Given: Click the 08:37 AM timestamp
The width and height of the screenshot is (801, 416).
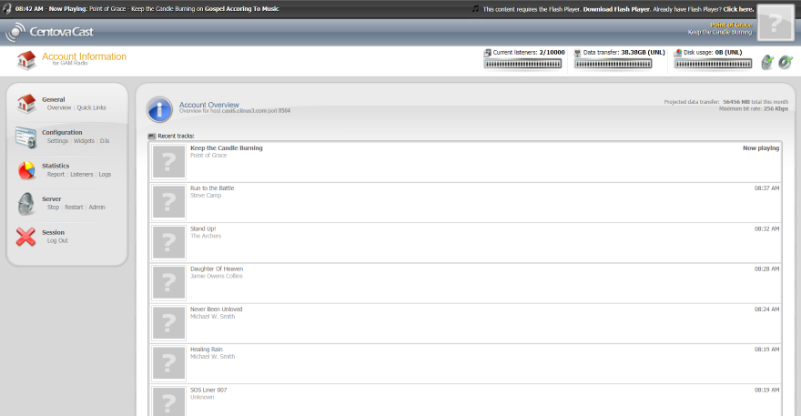Looking at the screenshot, I should (766, 188).
